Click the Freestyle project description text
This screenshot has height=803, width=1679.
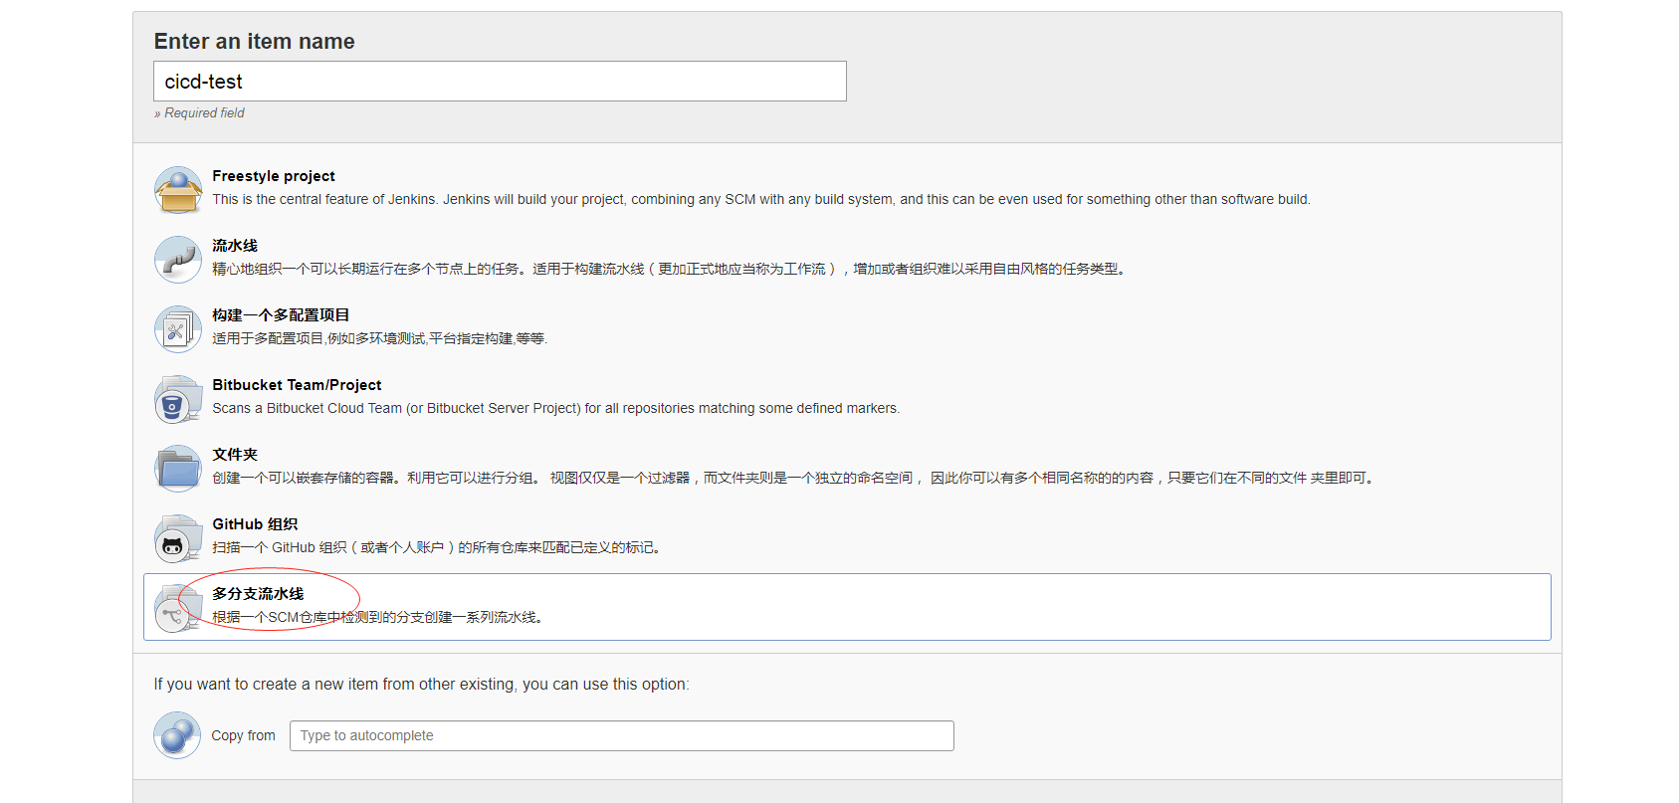(x=761, y=199)
